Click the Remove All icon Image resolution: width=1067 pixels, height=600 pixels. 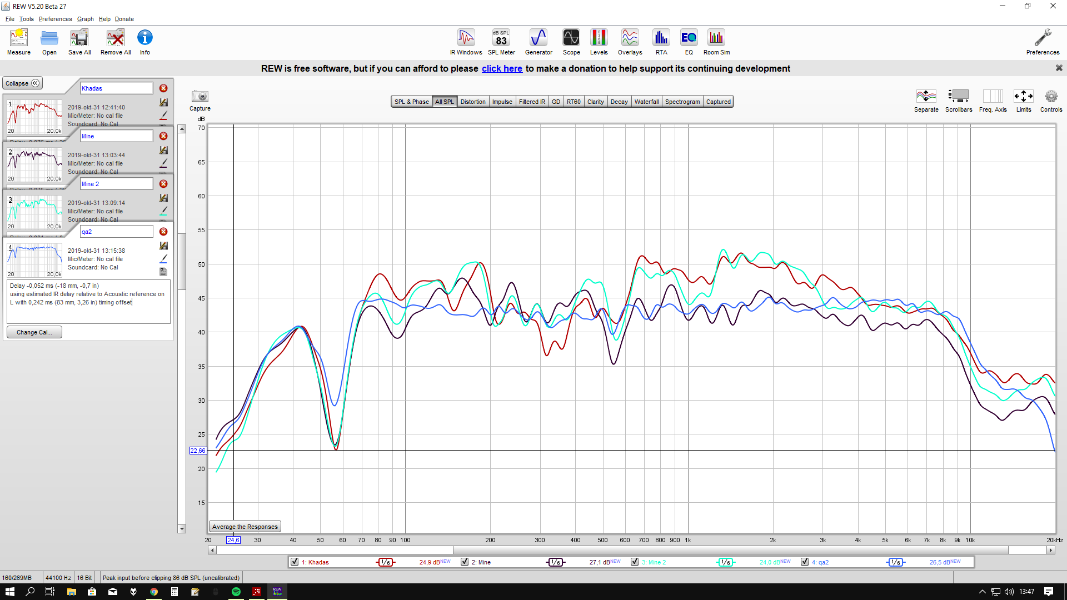coord(116,42)
